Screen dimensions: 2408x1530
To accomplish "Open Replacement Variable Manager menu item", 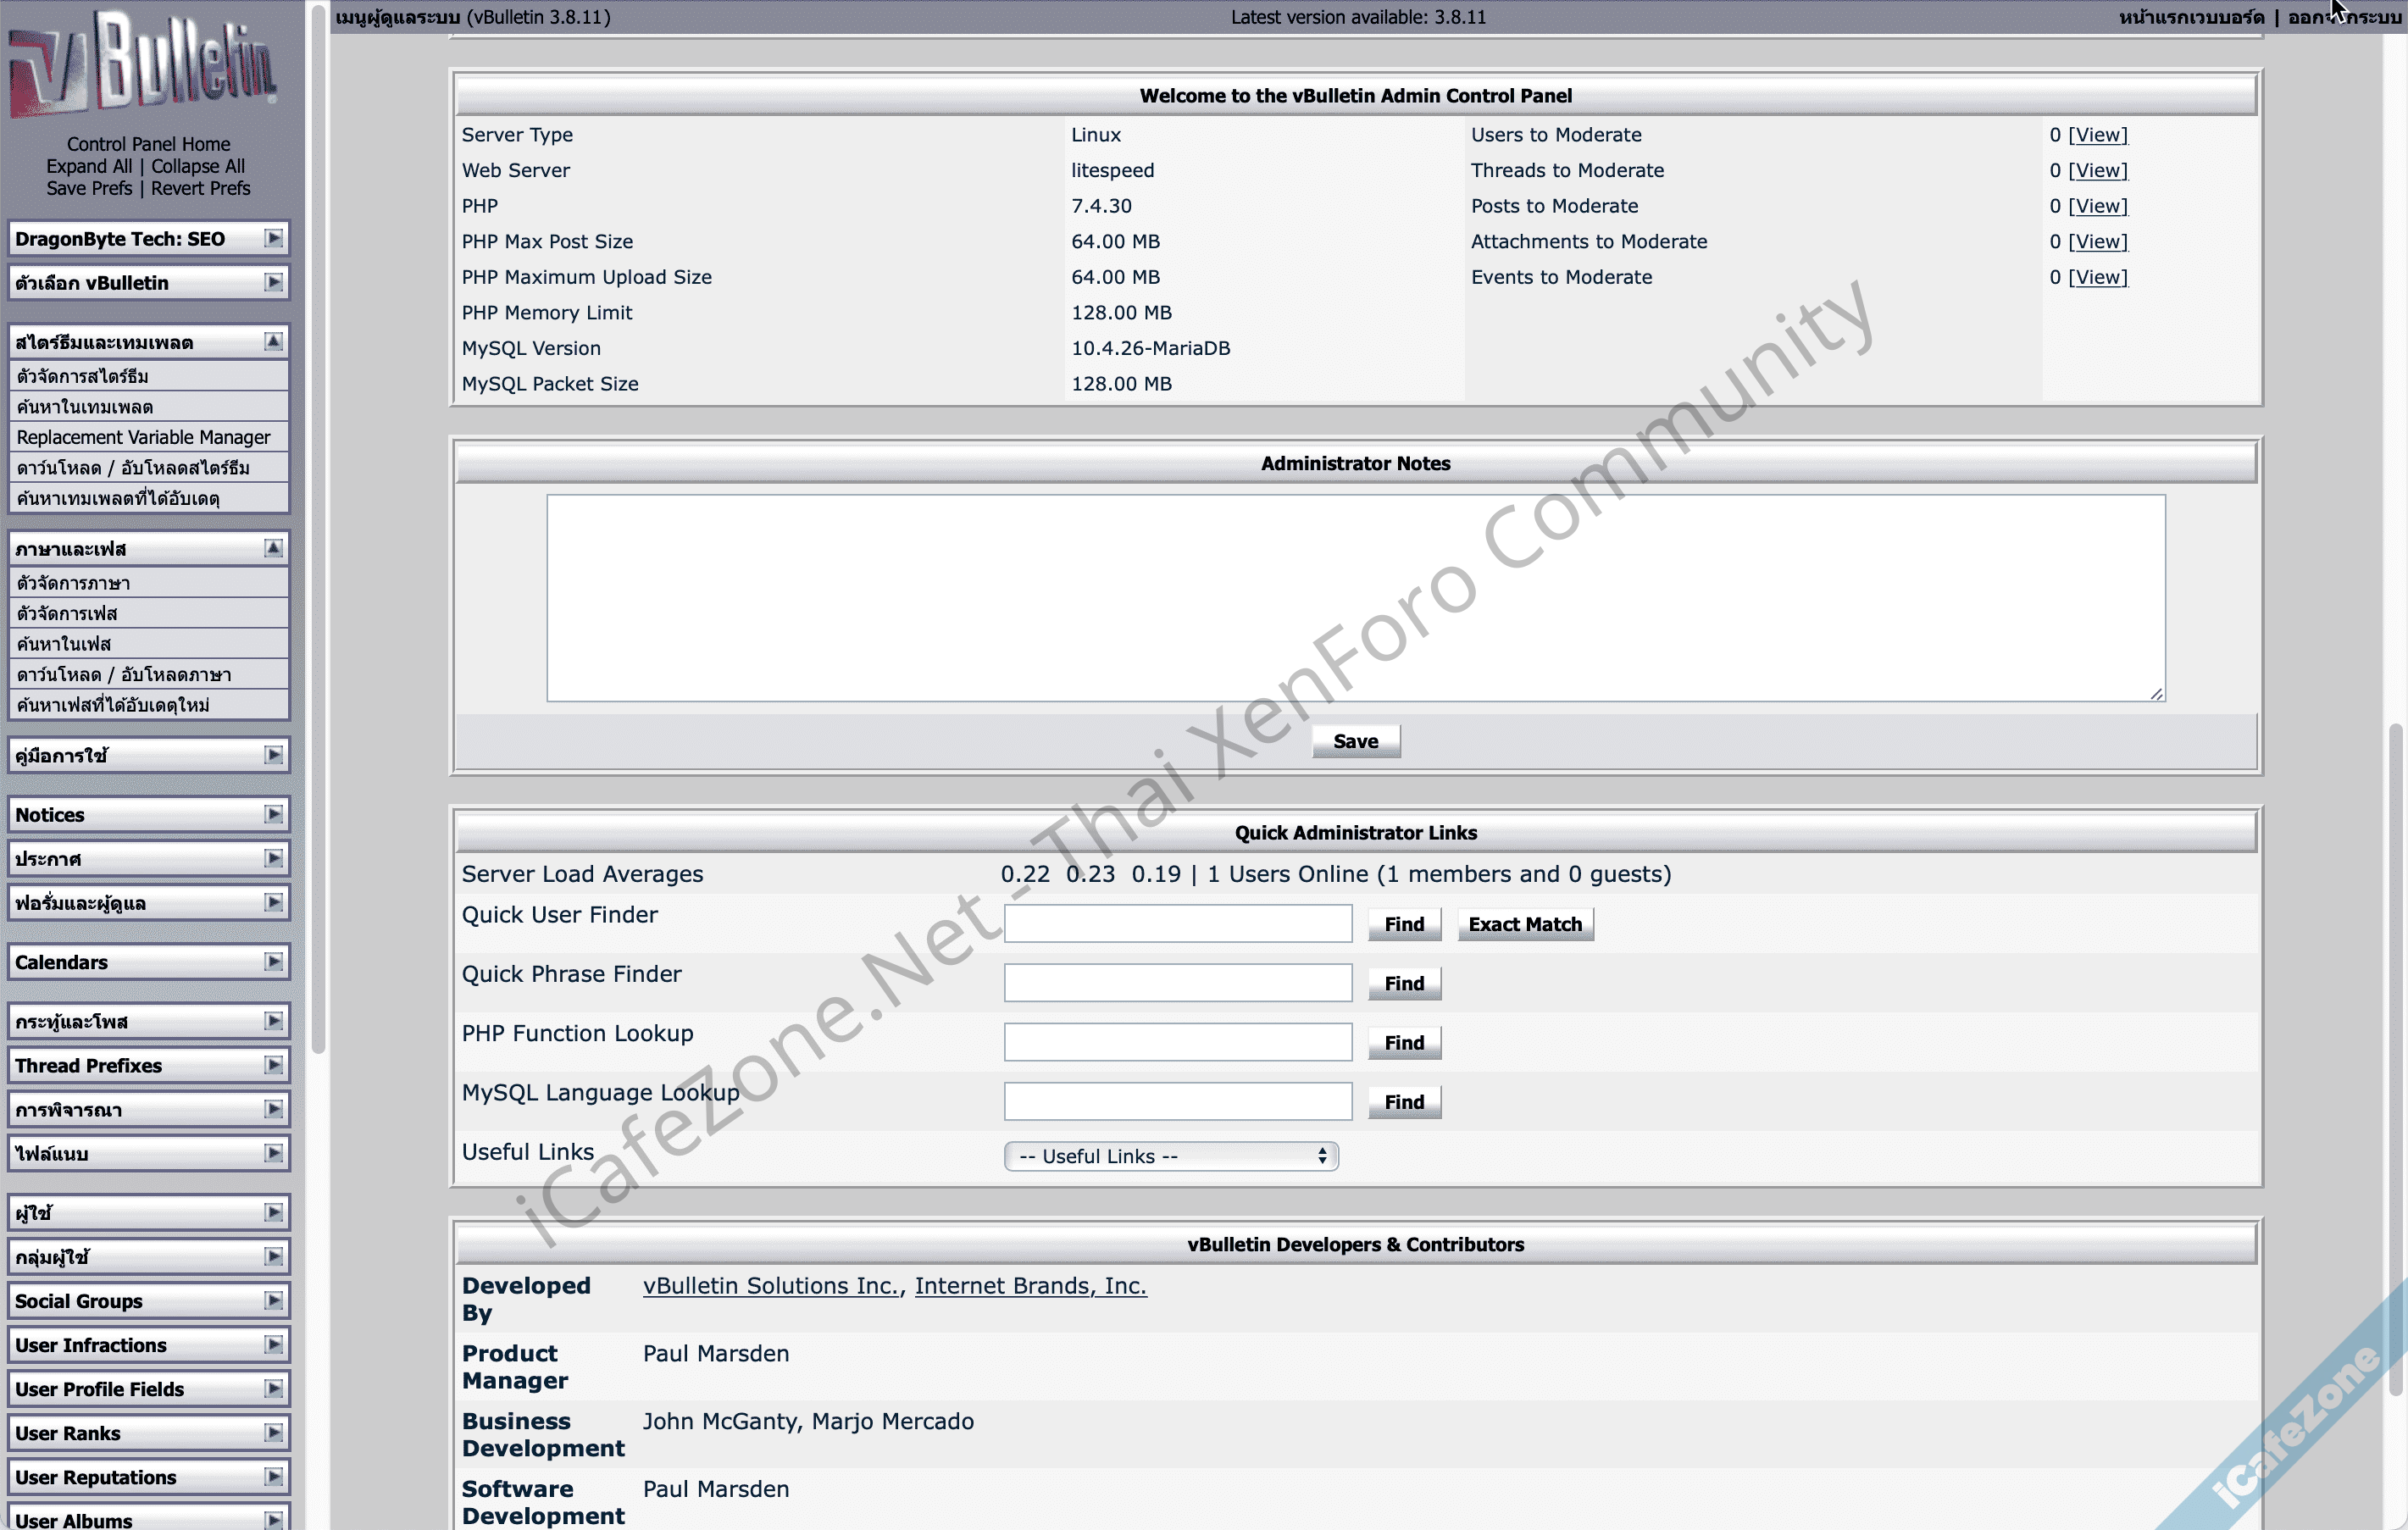I will pyautogui.click(x=143, y=437).
